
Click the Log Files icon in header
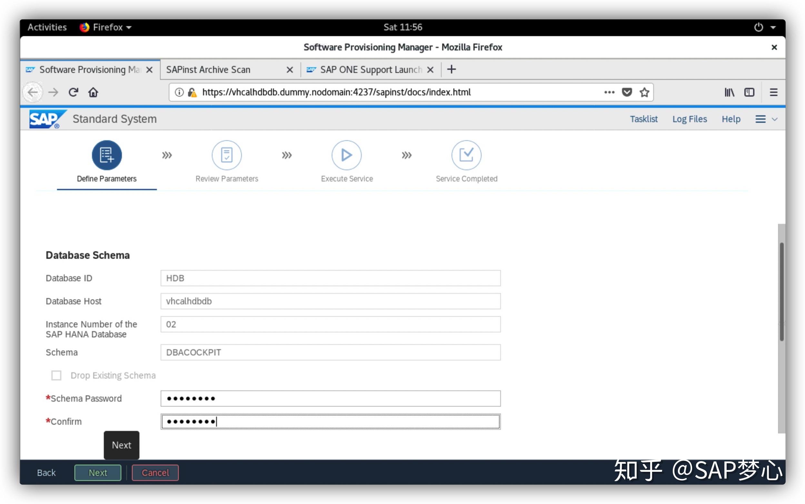pos(690,119)
